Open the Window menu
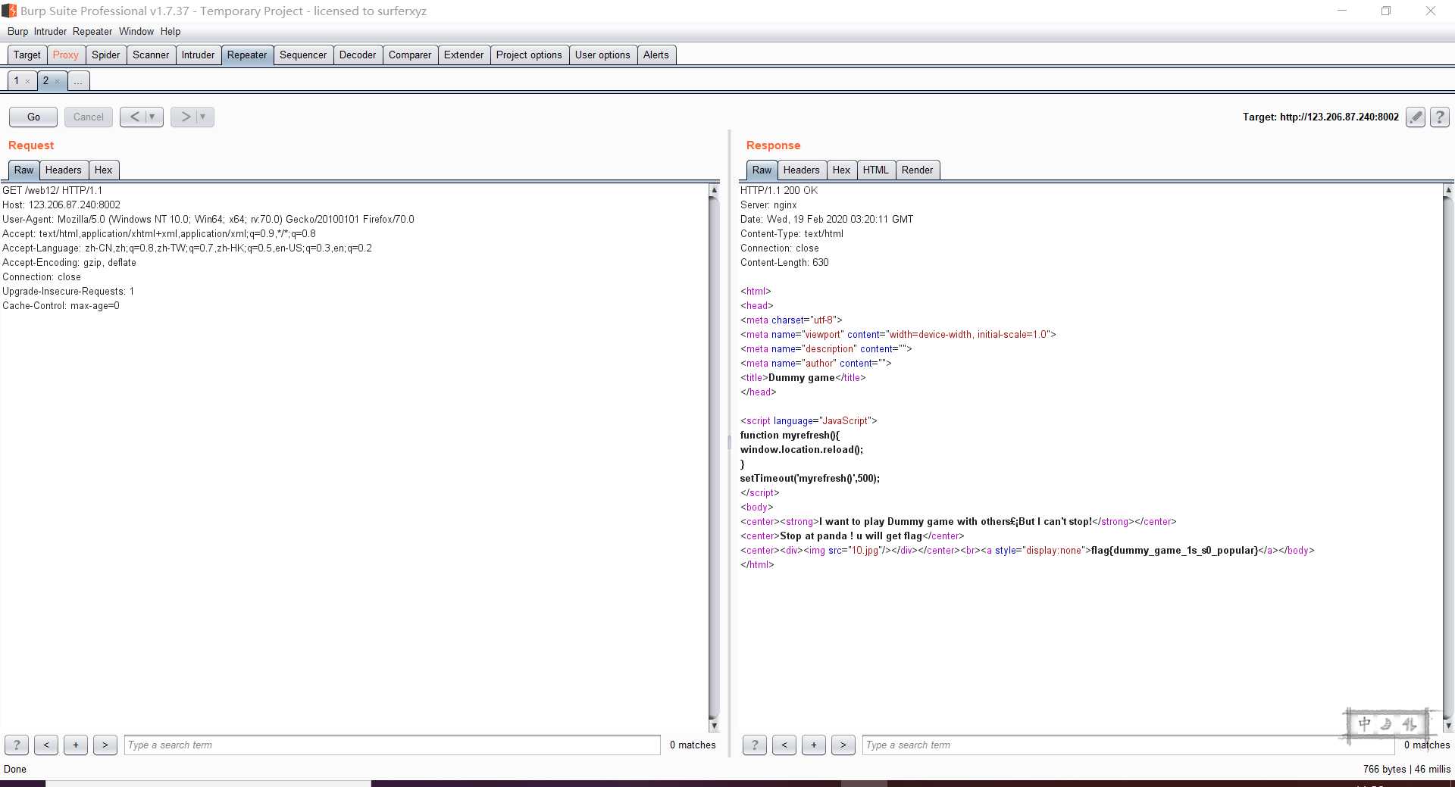Image resolution: width=1455 pixels, height=787 pixels. click(x=136, y=31)
